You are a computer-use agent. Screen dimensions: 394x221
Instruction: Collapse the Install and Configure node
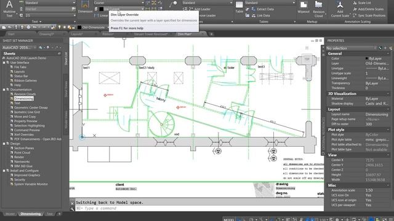click(x=4, y=171)
